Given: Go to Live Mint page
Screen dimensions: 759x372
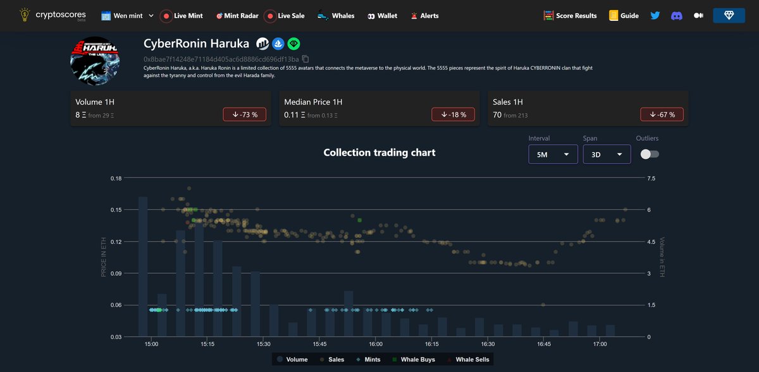Looking at the screenshot, I should 181,16.
